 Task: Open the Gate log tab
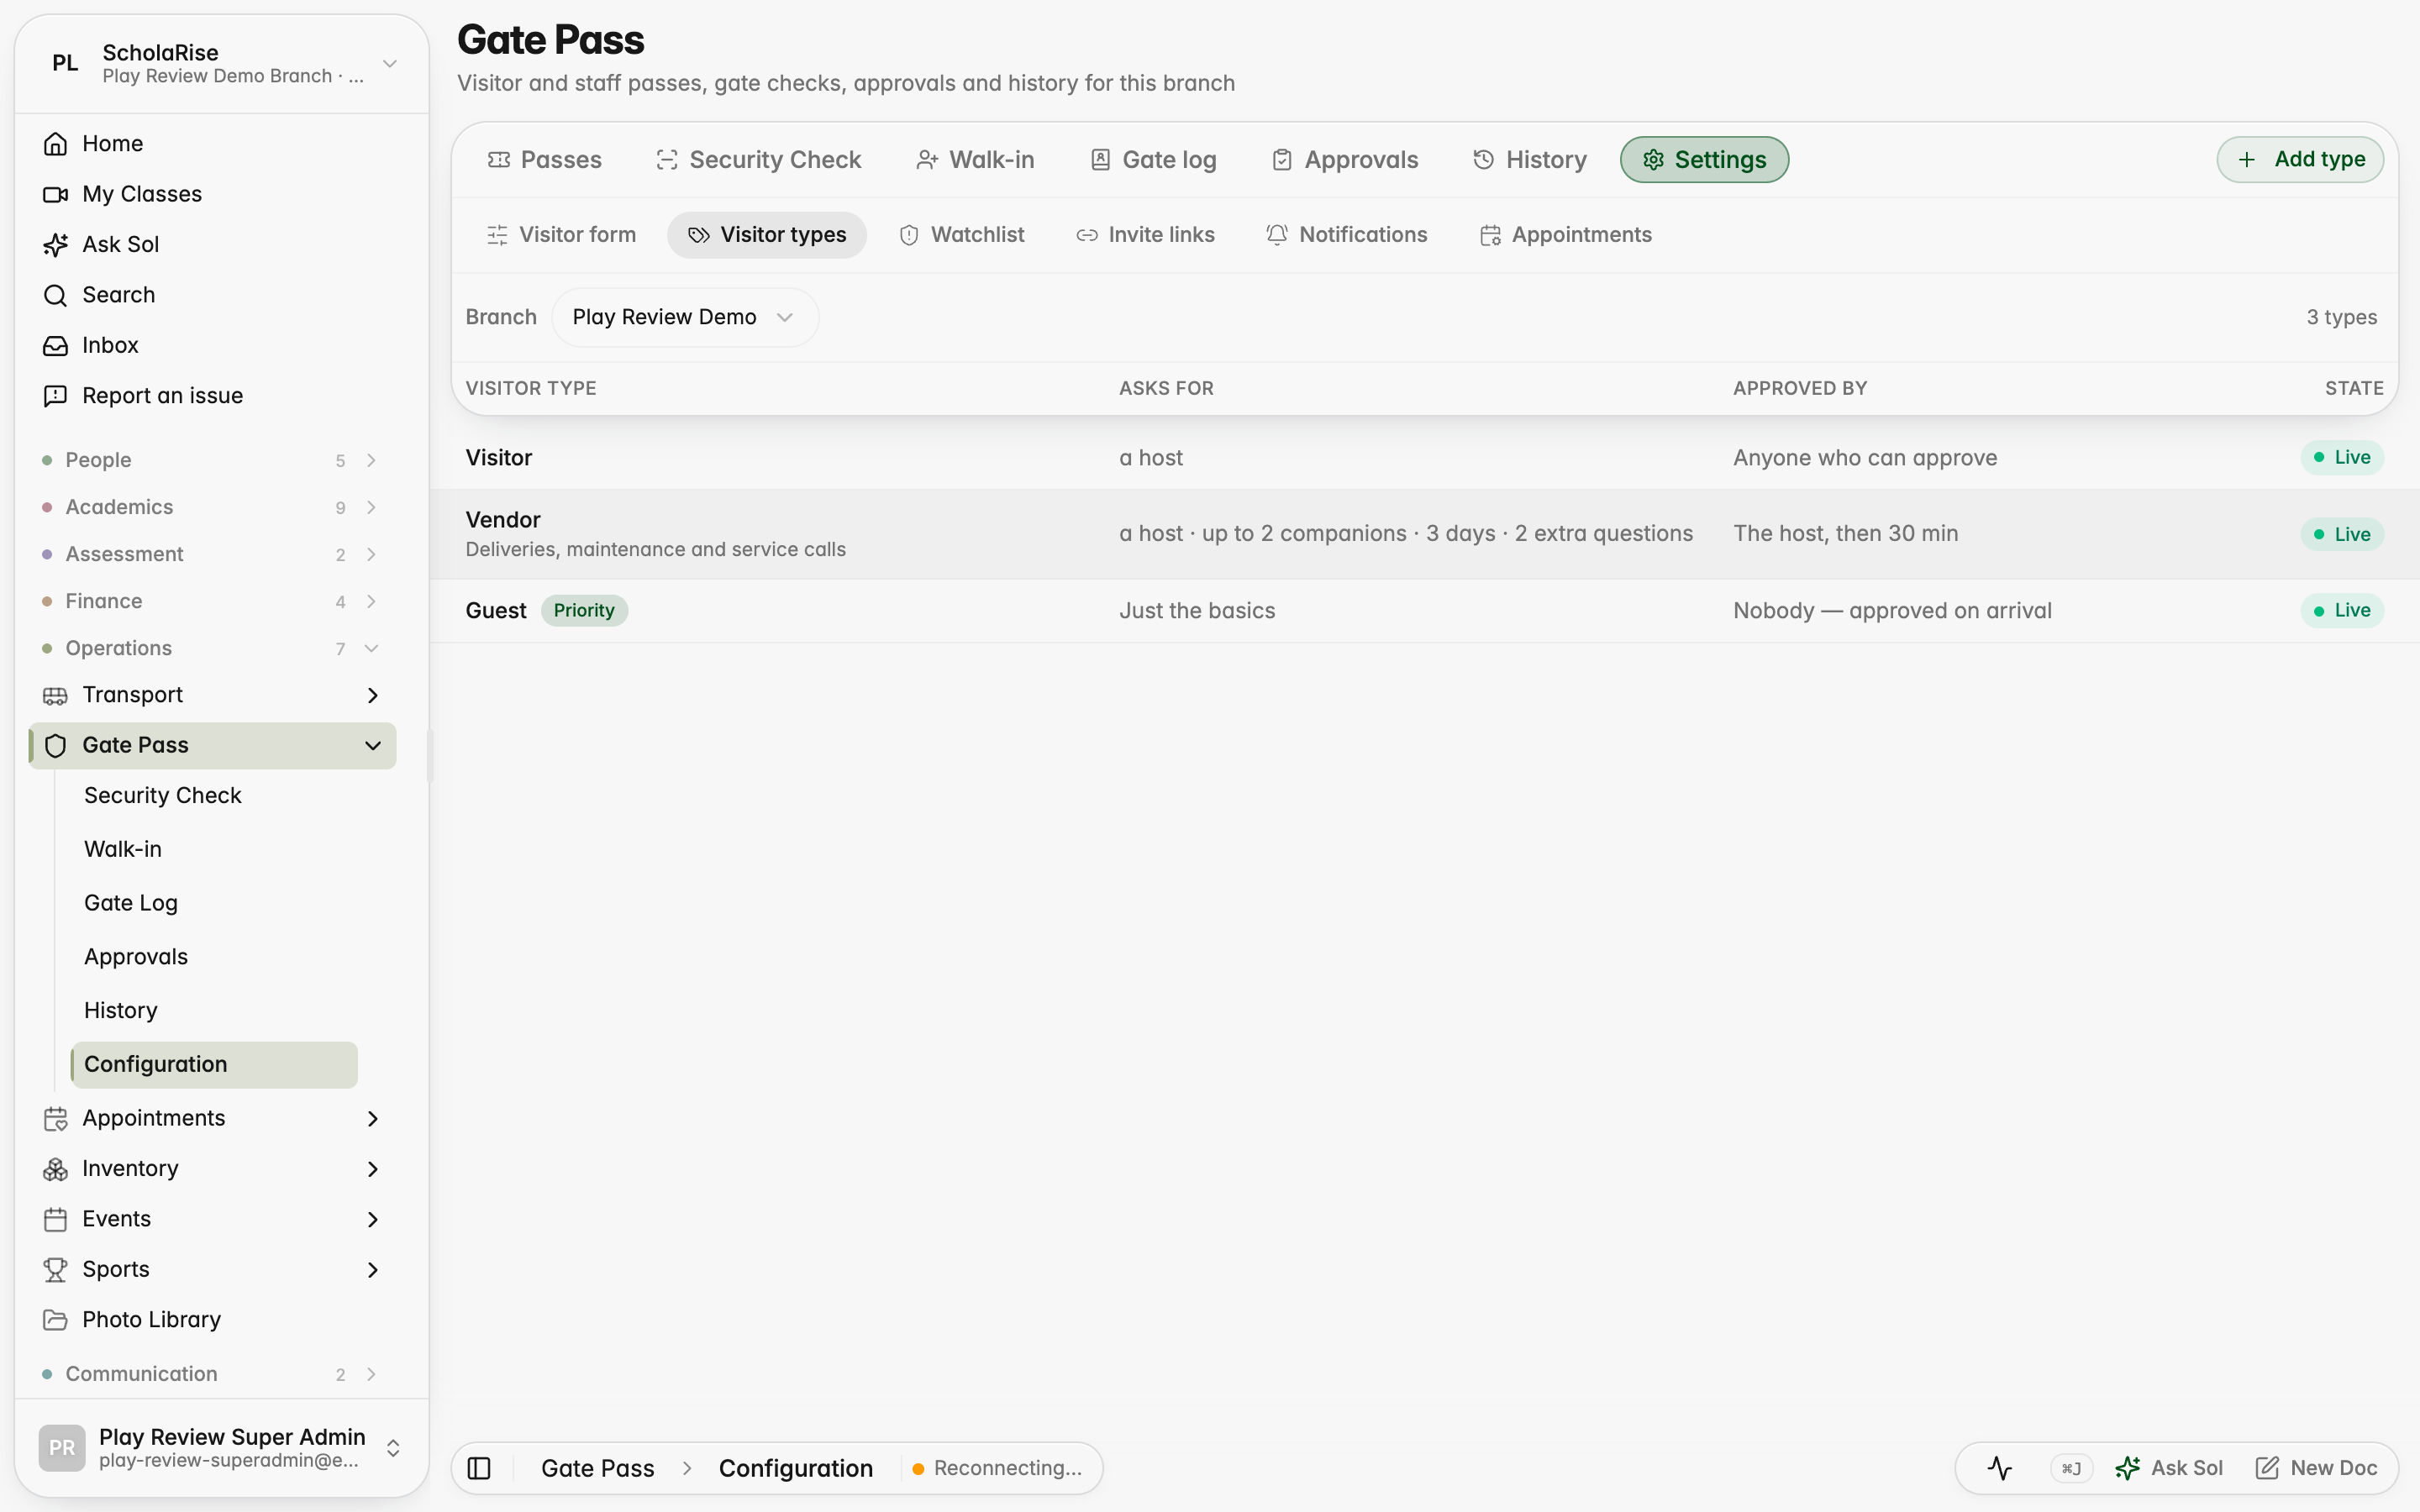(1153, 160)
